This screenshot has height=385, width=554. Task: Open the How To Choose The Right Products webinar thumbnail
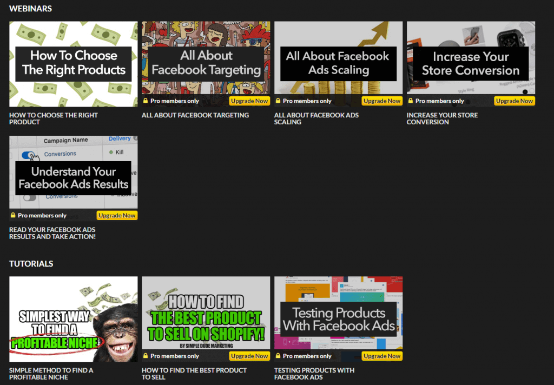74,64
